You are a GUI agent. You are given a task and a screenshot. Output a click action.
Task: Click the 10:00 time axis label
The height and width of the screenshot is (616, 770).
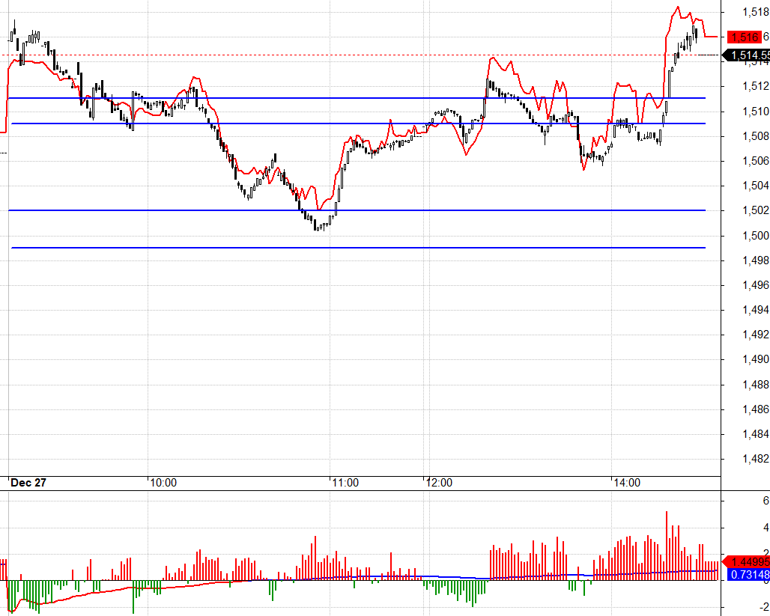(163, 483)
